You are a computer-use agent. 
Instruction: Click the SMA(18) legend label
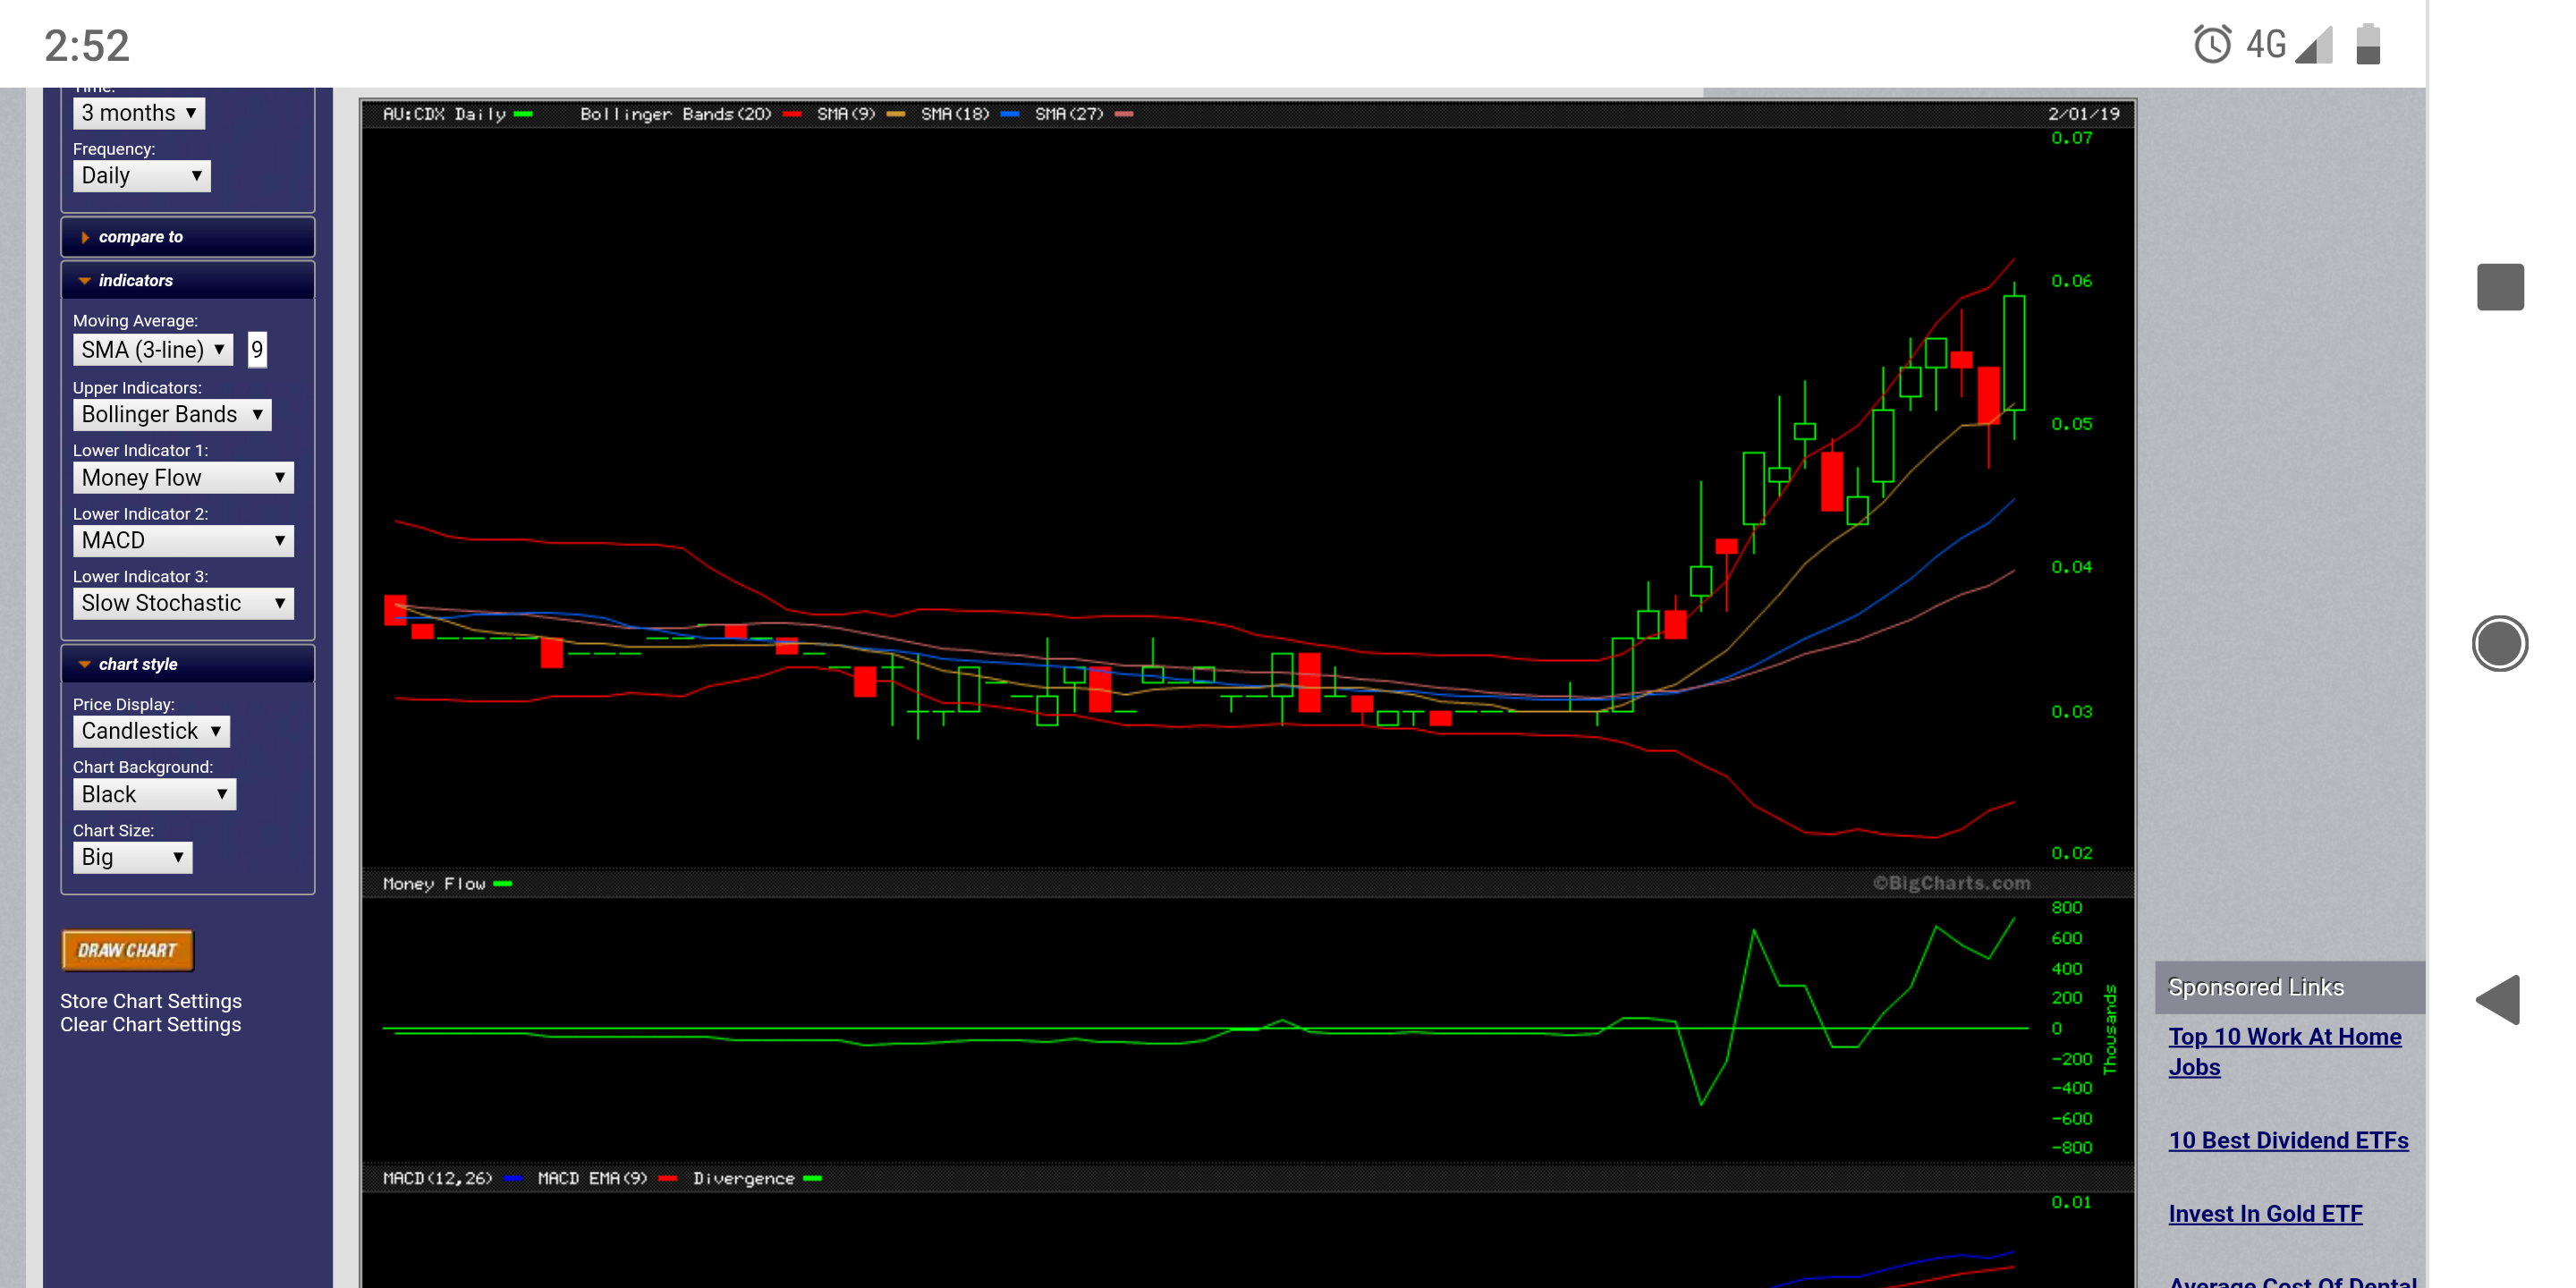coord(955,115)
